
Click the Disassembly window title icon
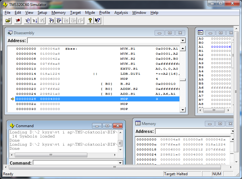click(x=10, y=33)
